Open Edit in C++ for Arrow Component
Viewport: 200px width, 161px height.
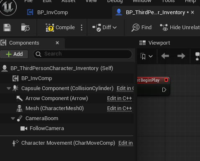coord(119,98)
